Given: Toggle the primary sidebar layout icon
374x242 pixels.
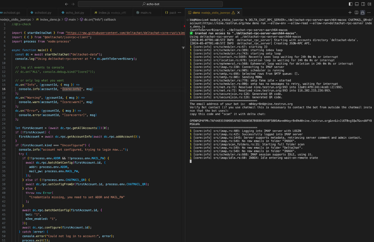Looking at the screenshot, I should [351, 4].
